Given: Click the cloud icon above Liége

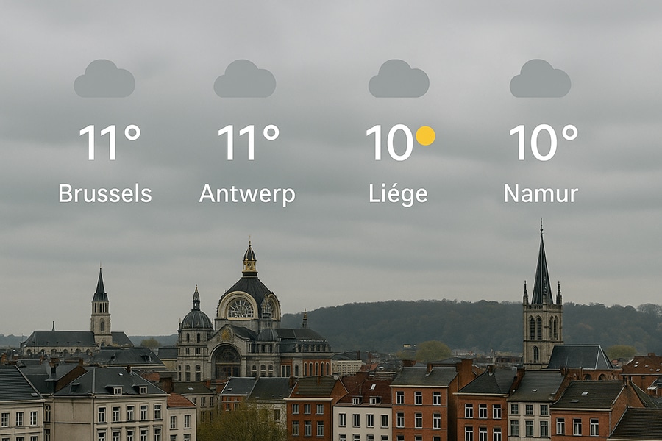Looking at the screenshot, I should (399, 79).
